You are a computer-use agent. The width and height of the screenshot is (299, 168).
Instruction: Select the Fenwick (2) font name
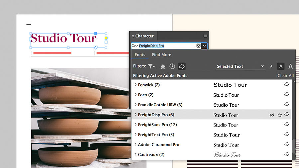(149, 85)
